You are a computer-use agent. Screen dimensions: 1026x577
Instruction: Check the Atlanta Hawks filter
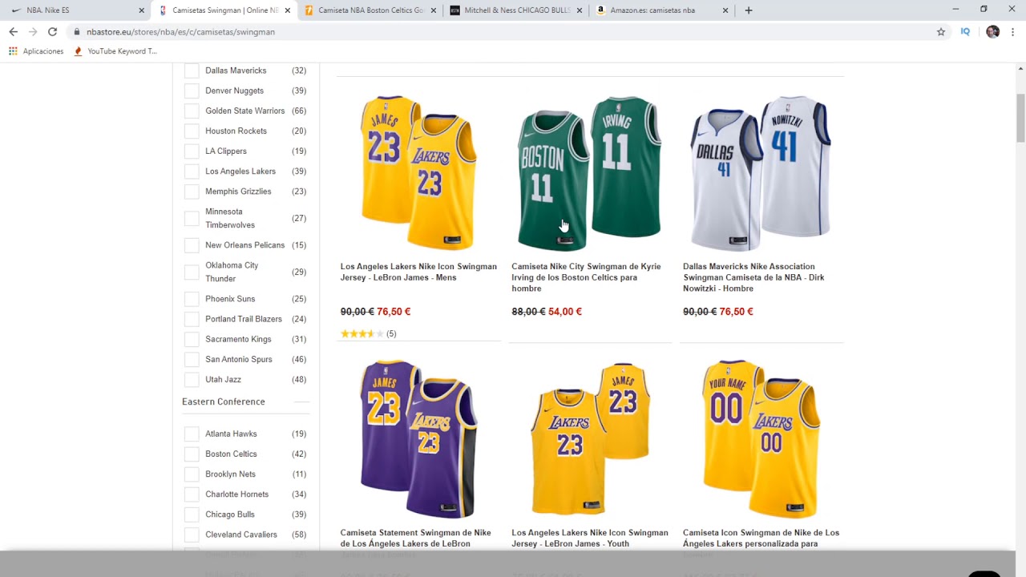click(192, 434)
